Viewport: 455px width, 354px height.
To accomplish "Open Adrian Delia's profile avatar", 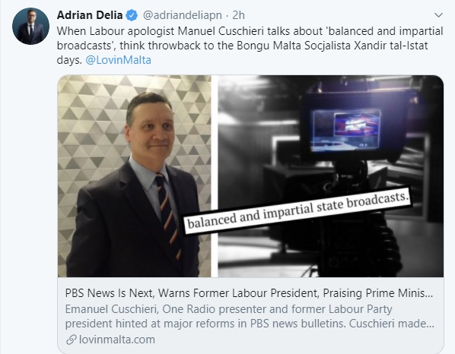I will pos(30,26).
